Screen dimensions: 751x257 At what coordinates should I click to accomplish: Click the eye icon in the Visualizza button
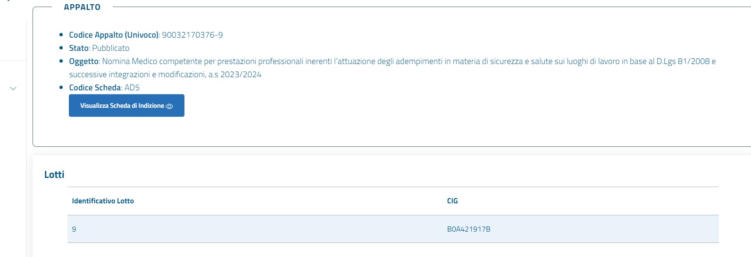(x=169, y=106)
